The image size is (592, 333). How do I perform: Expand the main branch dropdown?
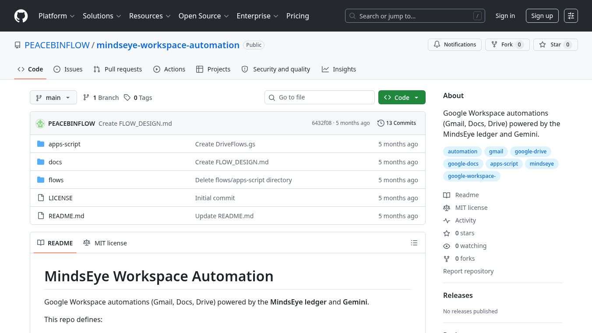pos(53,98)
